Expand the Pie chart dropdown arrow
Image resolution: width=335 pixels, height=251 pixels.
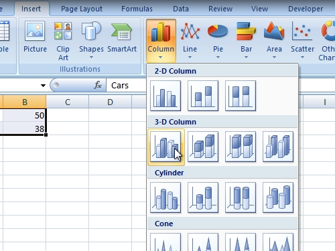(x=218, y=58)
